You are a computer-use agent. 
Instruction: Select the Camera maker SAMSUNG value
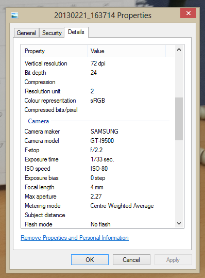click(x=104, y=132)
